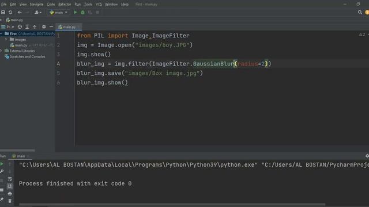Click the greyed Stop square in the toolbar
The image size is (369, 207).
(97, 12)
